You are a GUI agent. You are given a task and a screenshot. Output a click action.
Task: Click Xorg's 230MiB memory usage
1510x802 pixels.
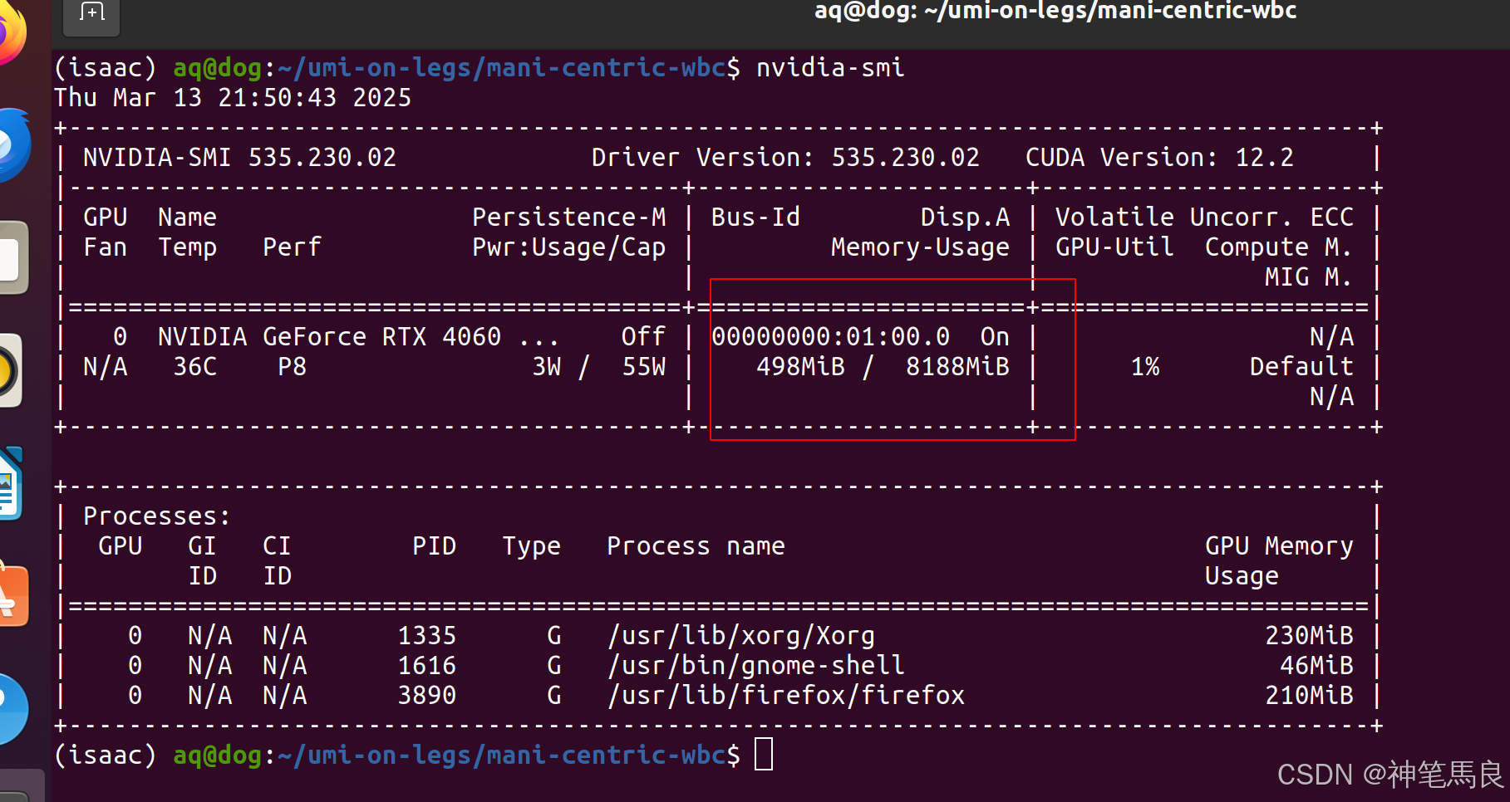point(1309,636)
